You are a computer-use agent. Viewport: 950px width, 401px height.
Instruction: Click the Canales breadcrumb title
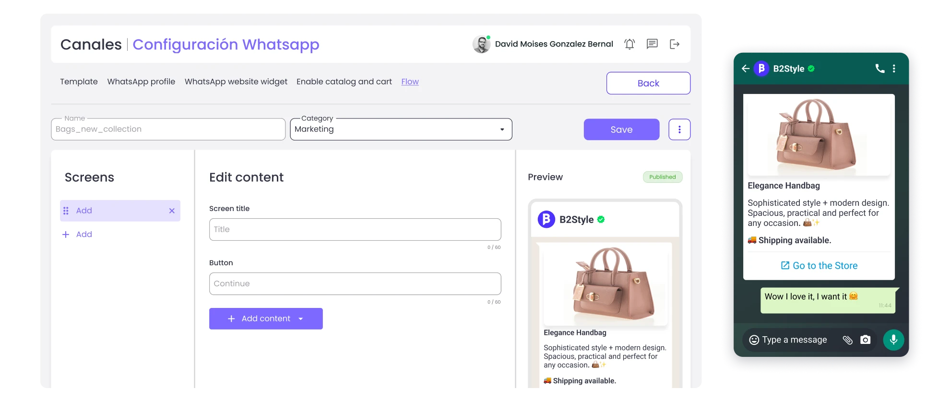[91, 45]
